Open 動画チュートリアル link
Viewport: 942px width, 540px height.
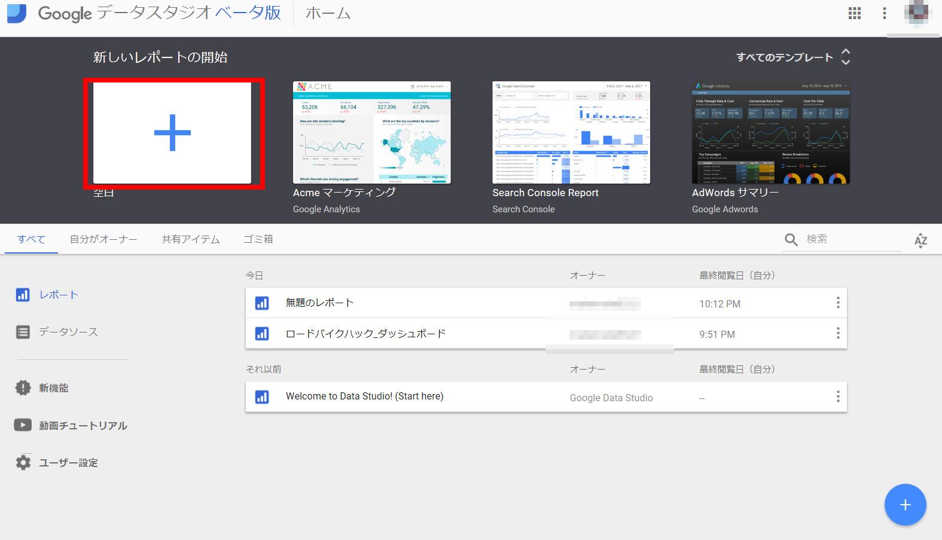(x=83, y=425)
